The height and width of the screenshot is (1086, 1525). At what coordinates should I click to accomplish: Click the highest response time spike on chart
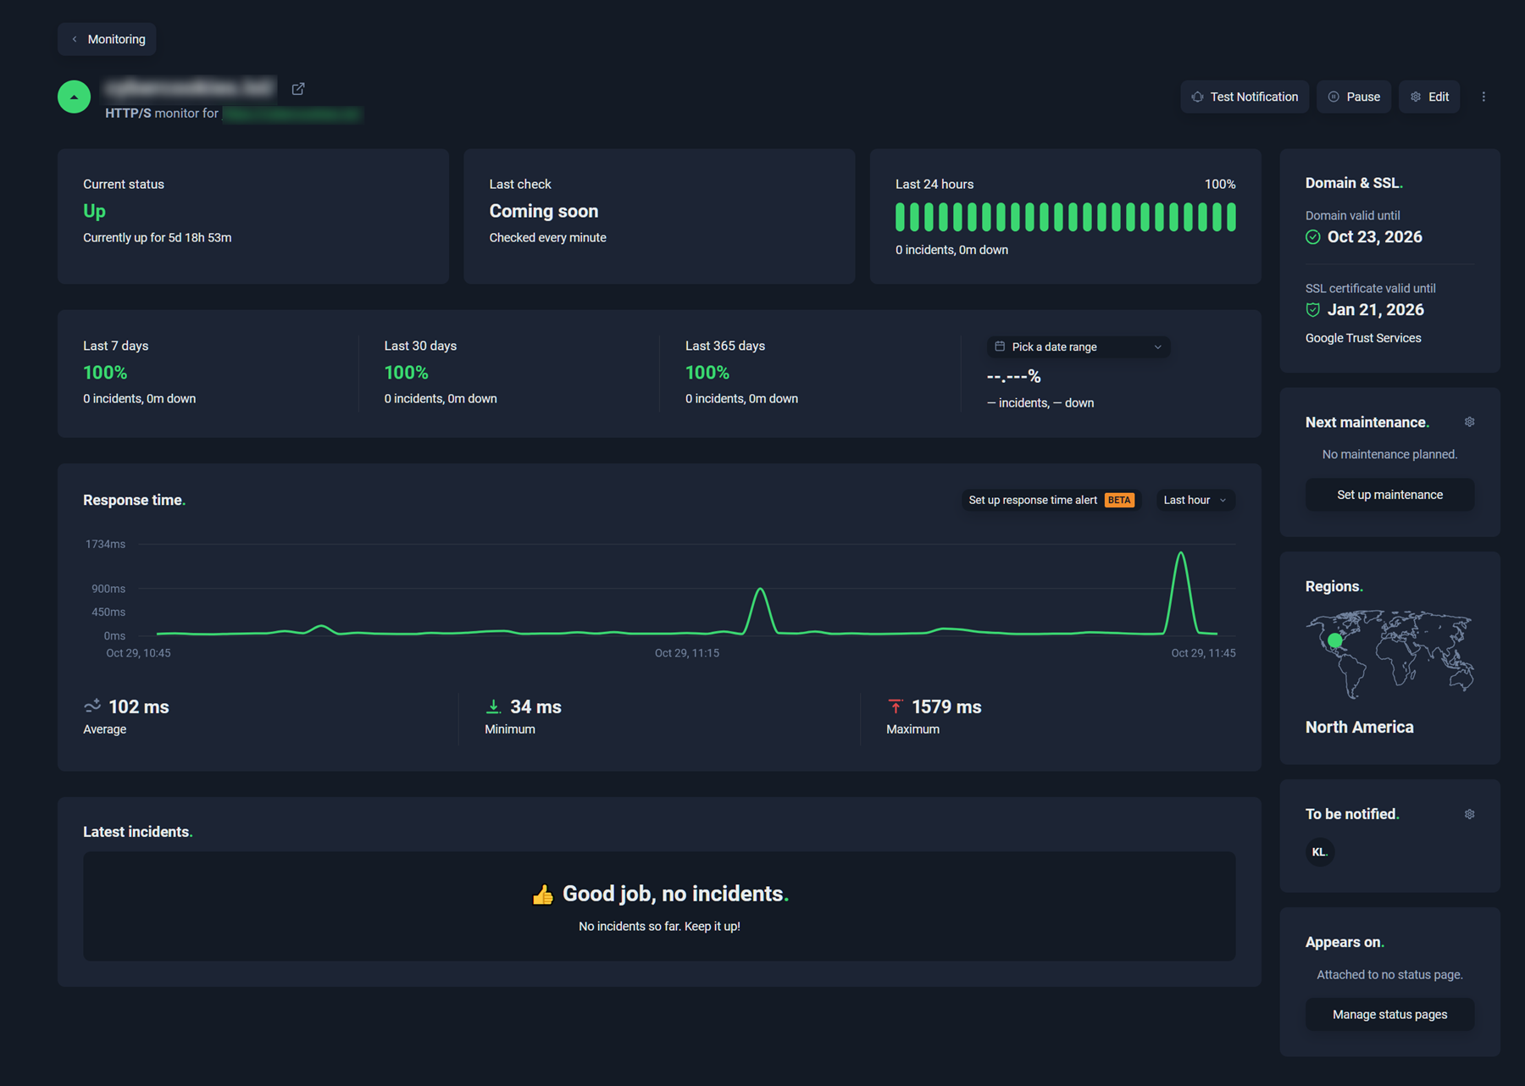point(1180,555)
